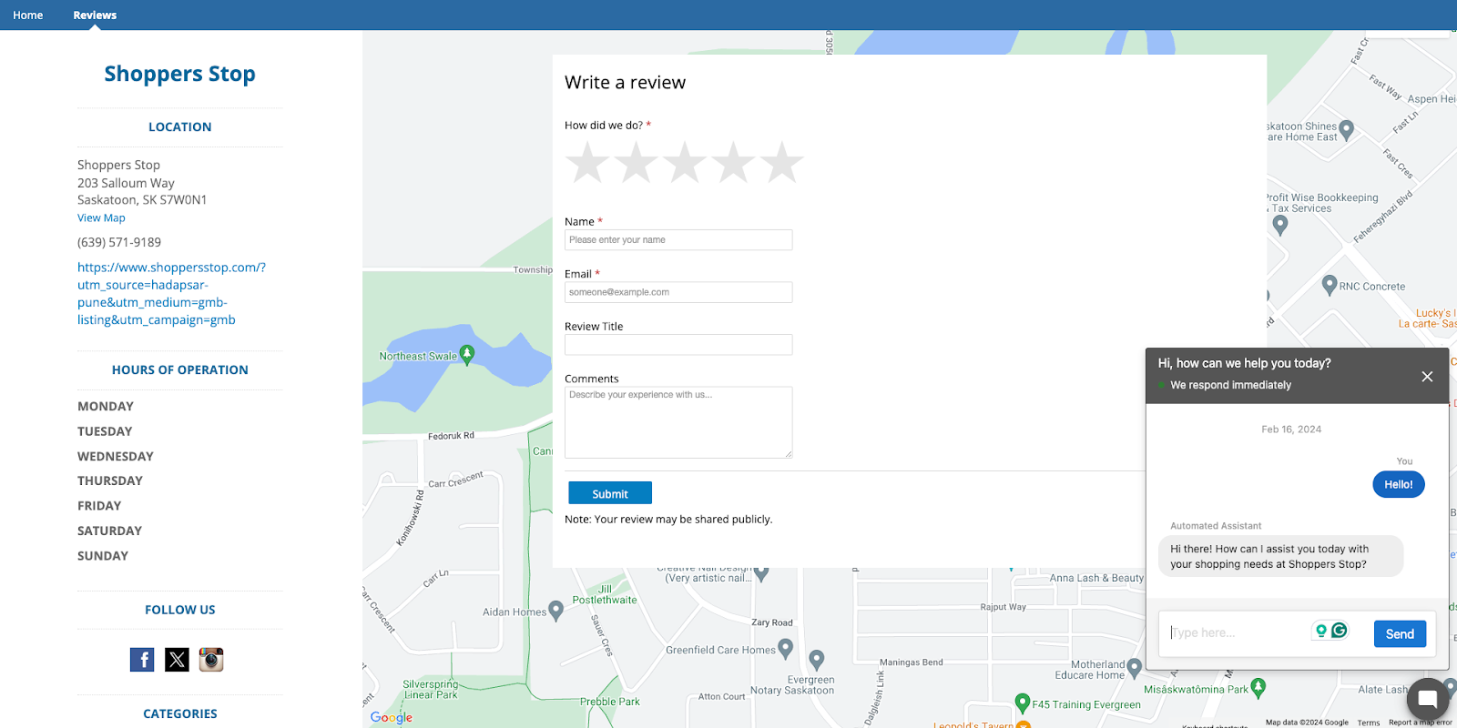Viewport: 1457px width, 728px height.
Task: Open the Facebook page icon
Action: coord(142,660)
